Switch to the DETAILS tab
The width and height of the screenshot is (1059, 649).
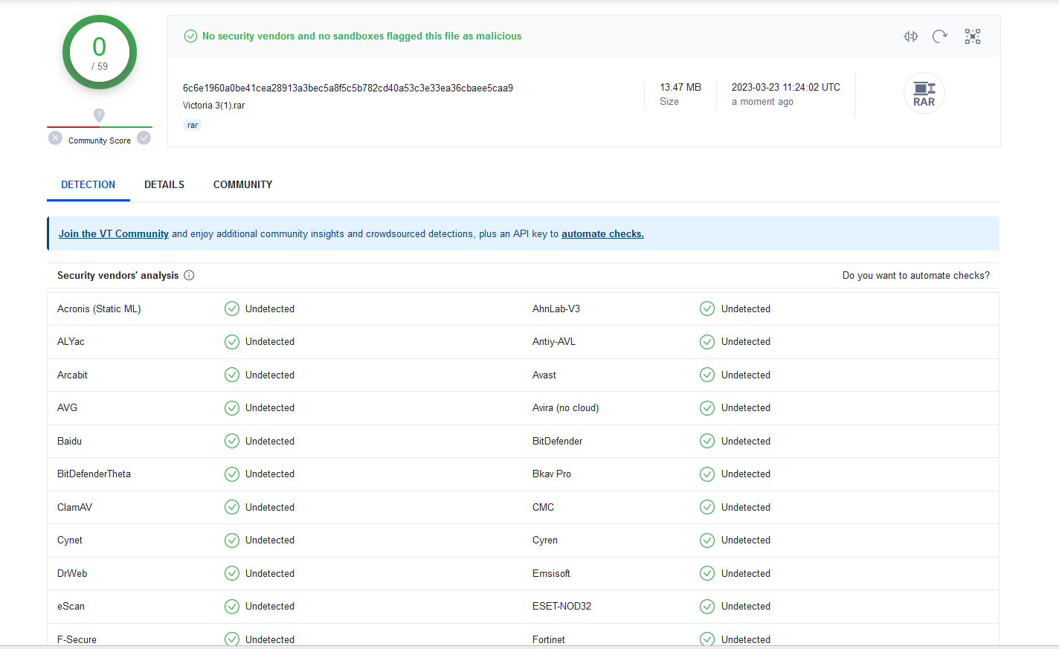coord(164,184)
